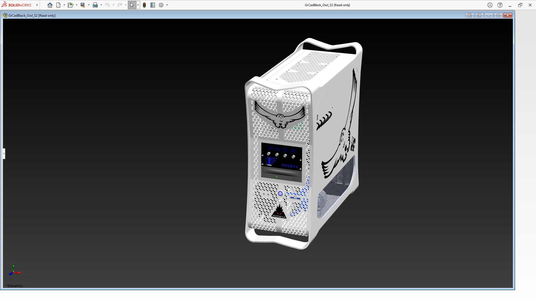Expand the SOLIDWORKS menu flyout arrow
This screenshot has width=536, height=301.
coord(37,5)
